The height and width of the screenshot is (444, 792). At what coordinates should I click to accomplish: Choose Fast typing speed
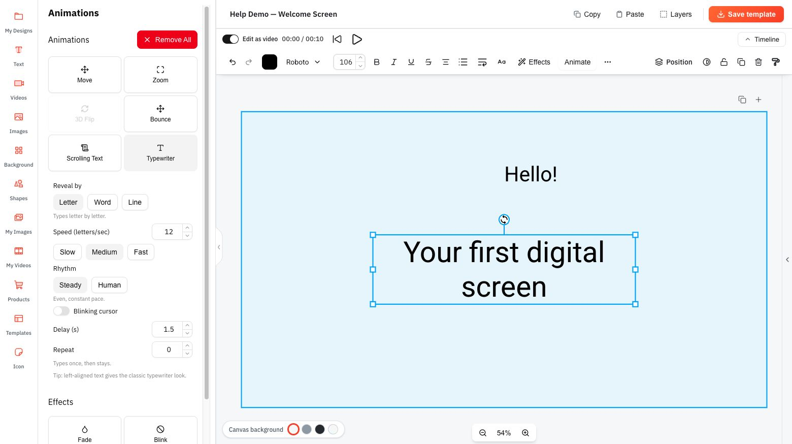(x=141, y=252)
